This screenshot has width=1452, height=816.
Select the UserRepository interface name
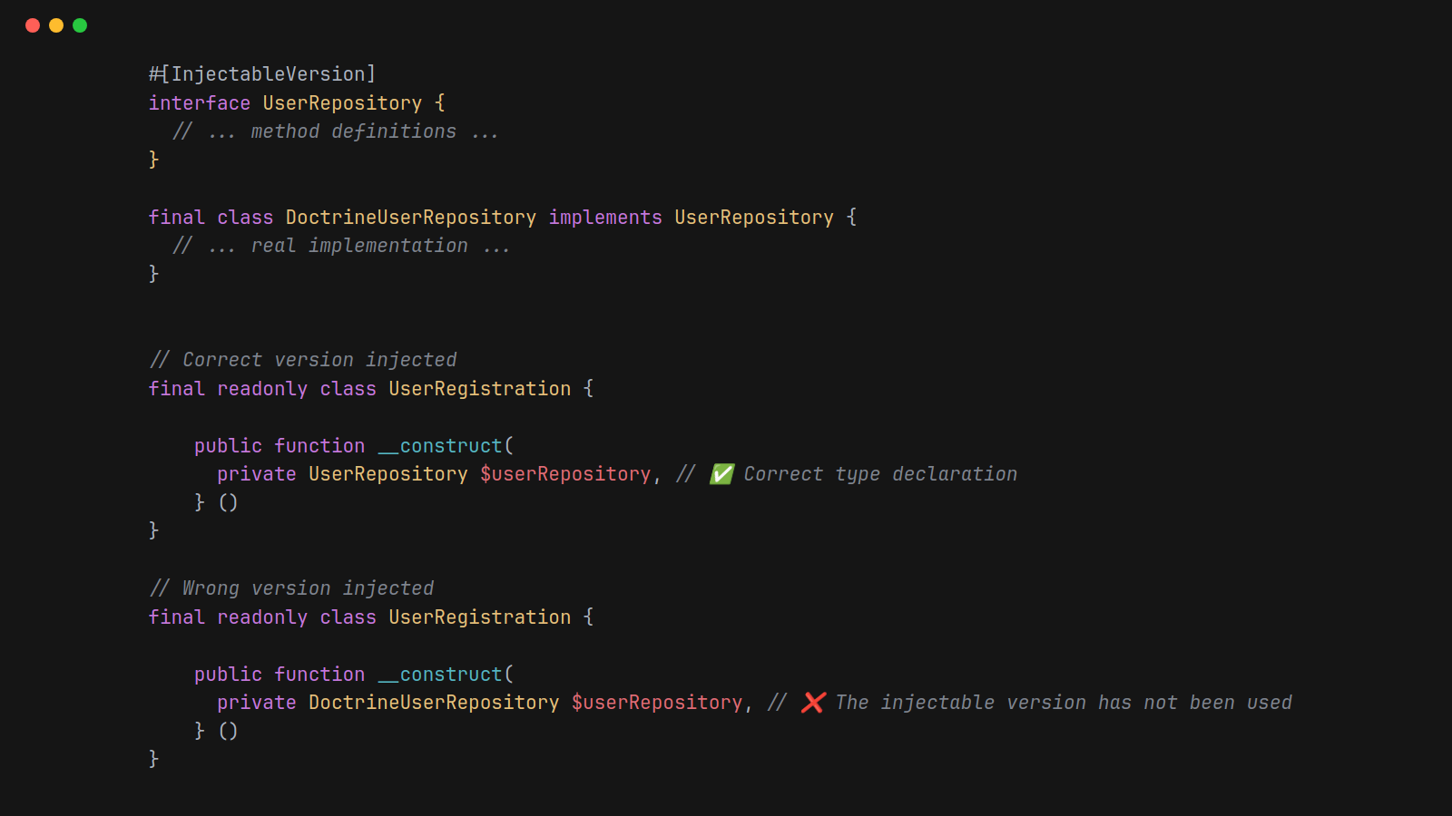click(x=340, y=102)
